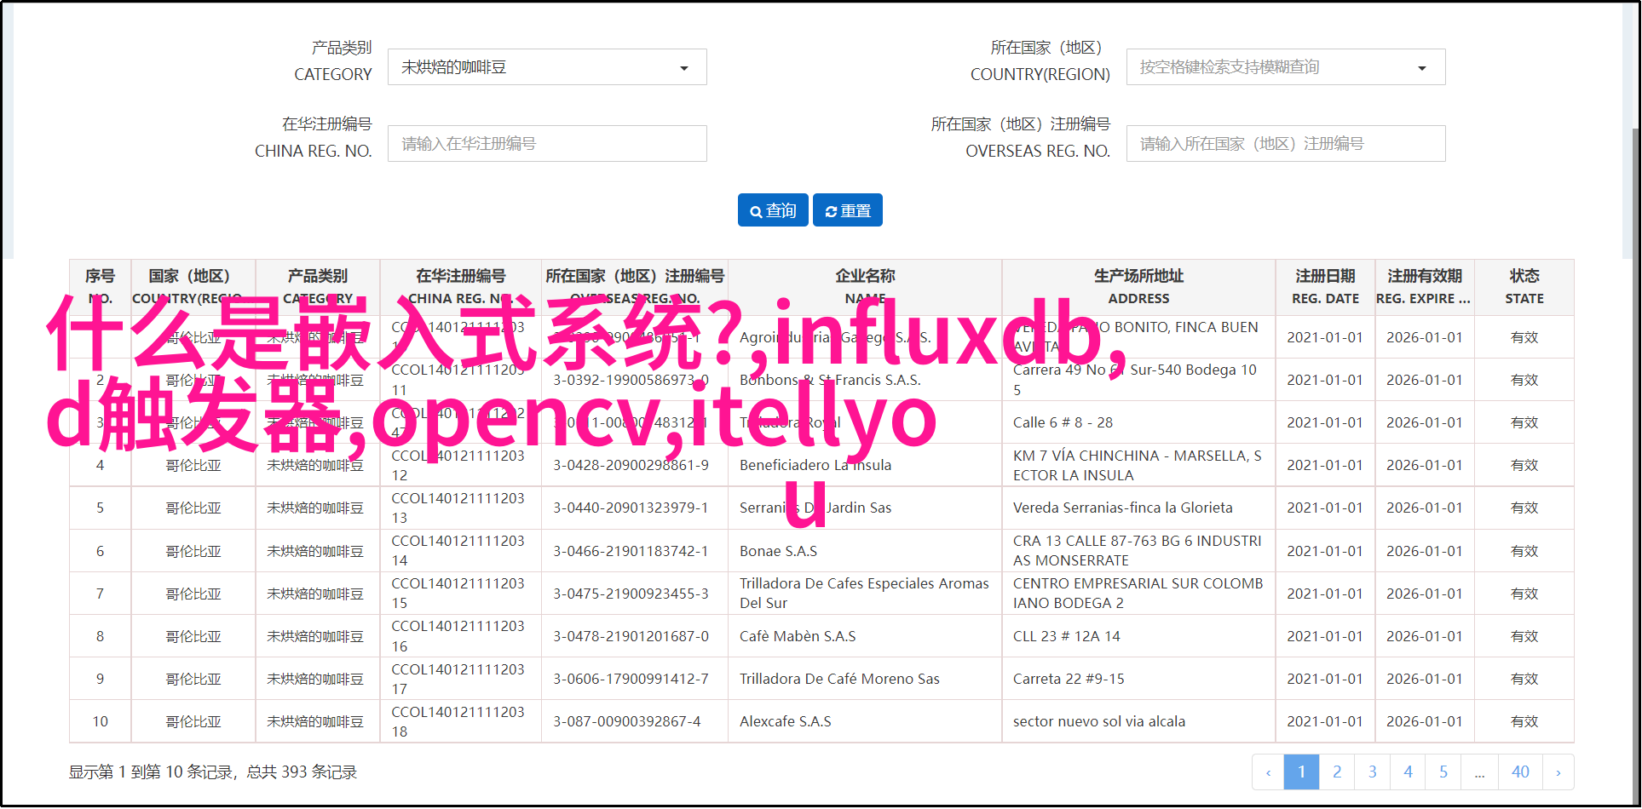Click the 生产场所地址 ADDRESS column header
This screenshot has height=809, width=1642.
(1138, 287)
